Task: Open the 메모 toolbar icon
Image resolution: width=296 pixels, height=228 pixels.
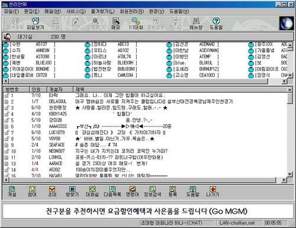Action: point(115,24)
